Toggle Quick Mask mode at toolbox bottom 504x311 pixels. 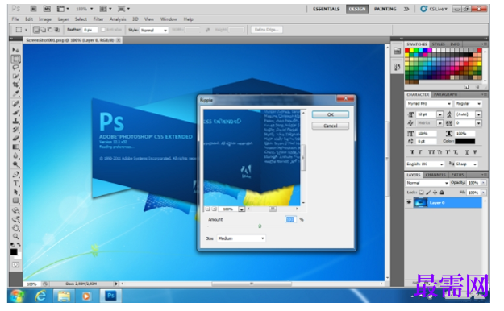point(15,265)
